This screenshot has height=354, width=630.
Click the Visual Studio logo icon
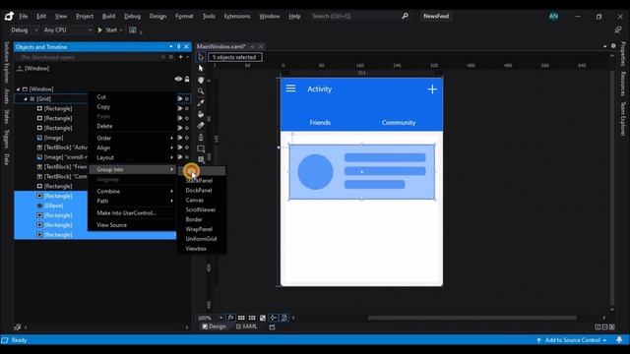(9, 16)
